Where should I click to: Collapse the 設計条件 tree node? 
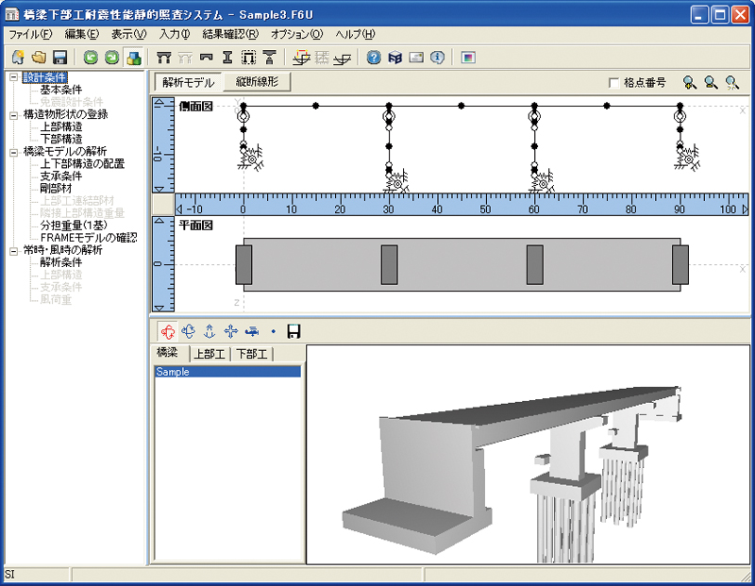click(13, 77)
